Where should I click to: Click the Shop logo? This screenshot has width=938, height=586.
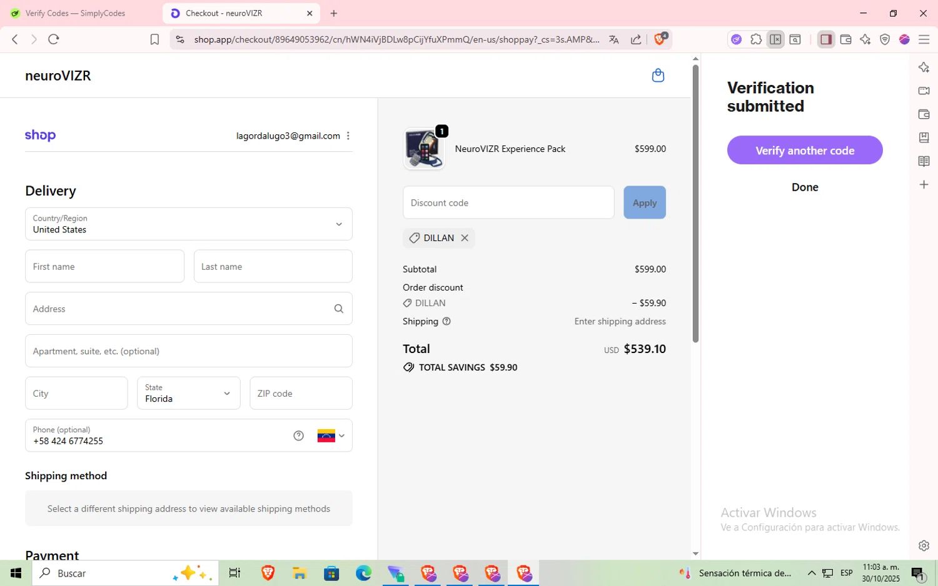tap(40, 135)
